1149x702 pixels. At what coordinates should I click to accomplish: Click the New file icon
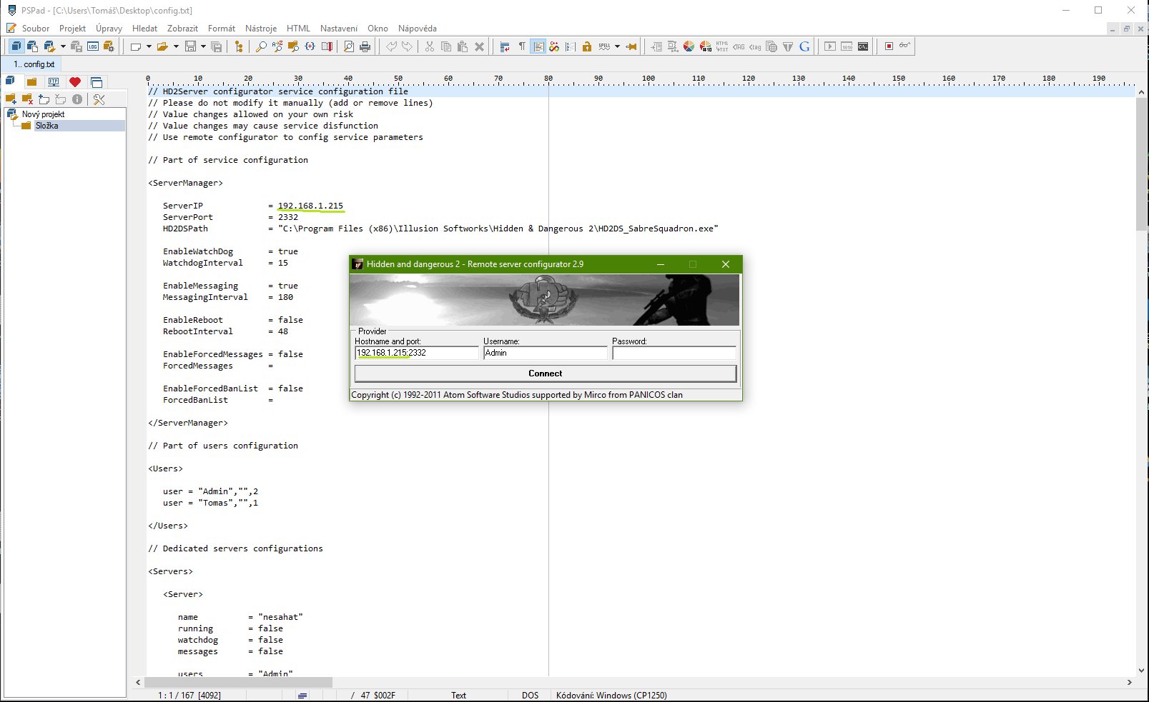tap(136, 46)
